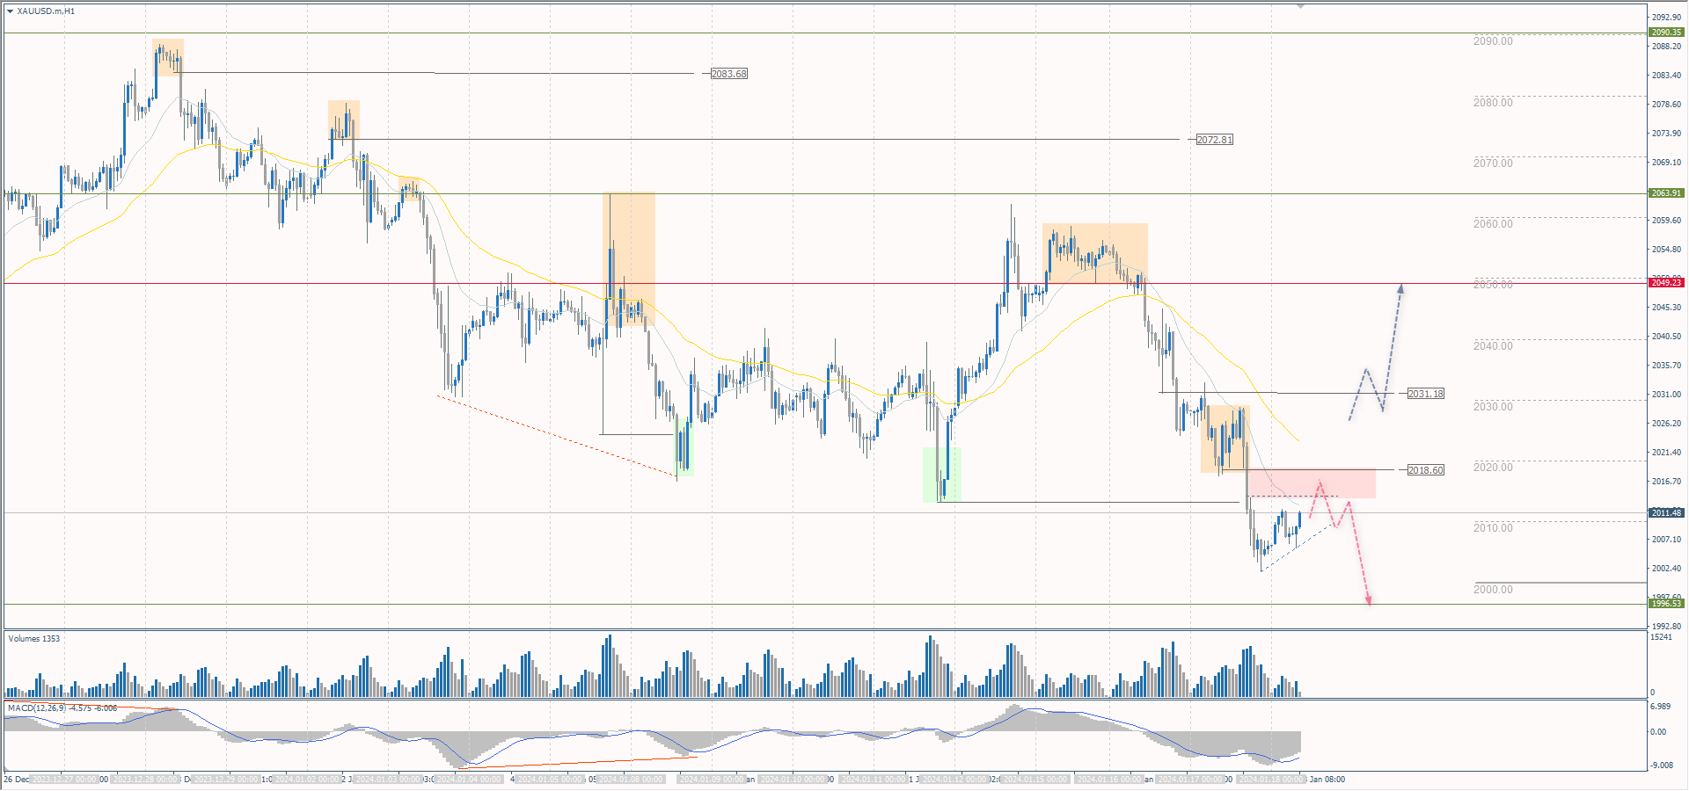Click the 2024.01.16 00:00 date label
1689x791 pixels.
[x=1109, y=780]
